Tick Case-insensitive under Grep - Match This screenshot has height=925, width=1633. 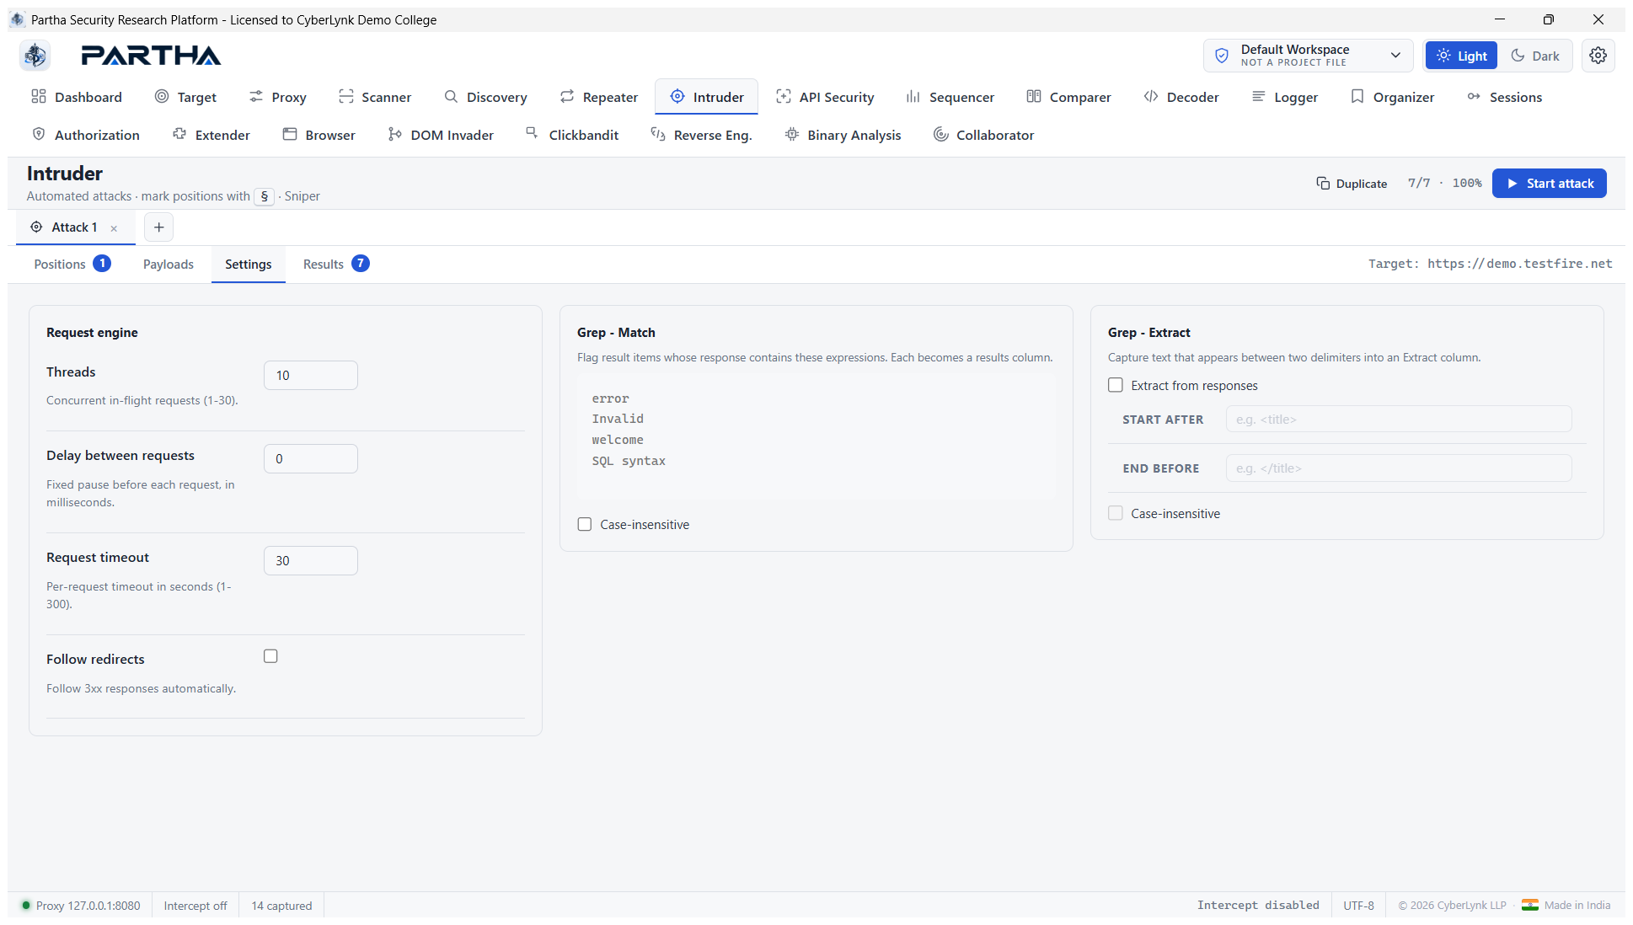[x=585, y=524]
